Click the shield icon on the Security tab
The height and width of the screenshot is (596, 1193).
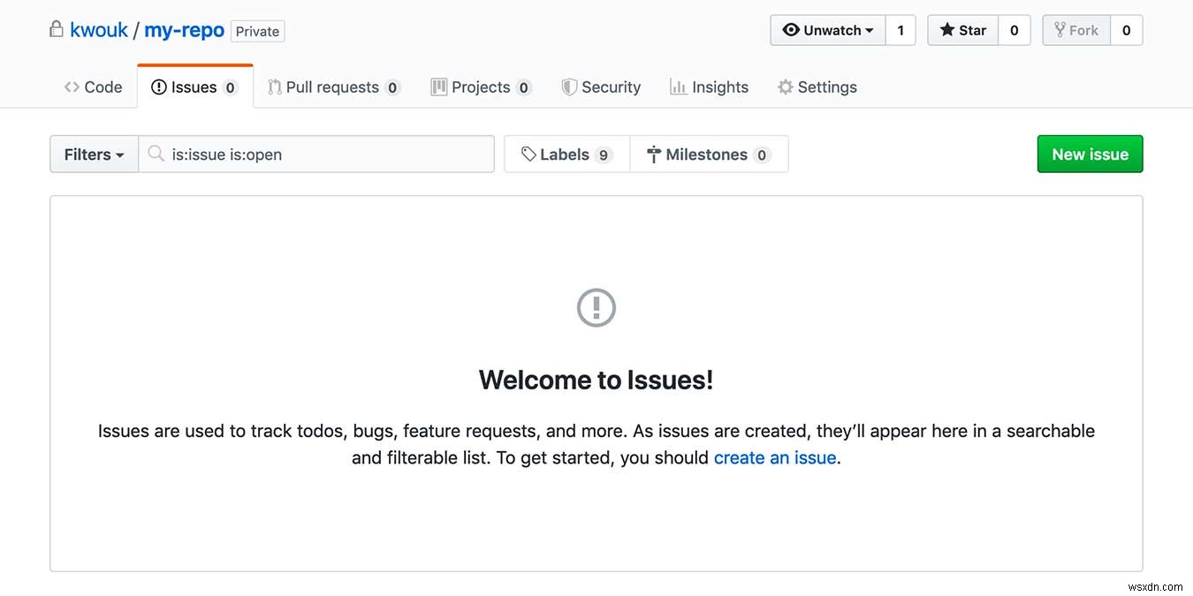(567, 87)
